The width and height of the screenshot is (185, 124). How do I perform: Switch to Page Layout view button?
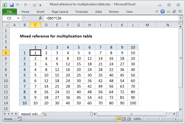click(x=124, y=119)
